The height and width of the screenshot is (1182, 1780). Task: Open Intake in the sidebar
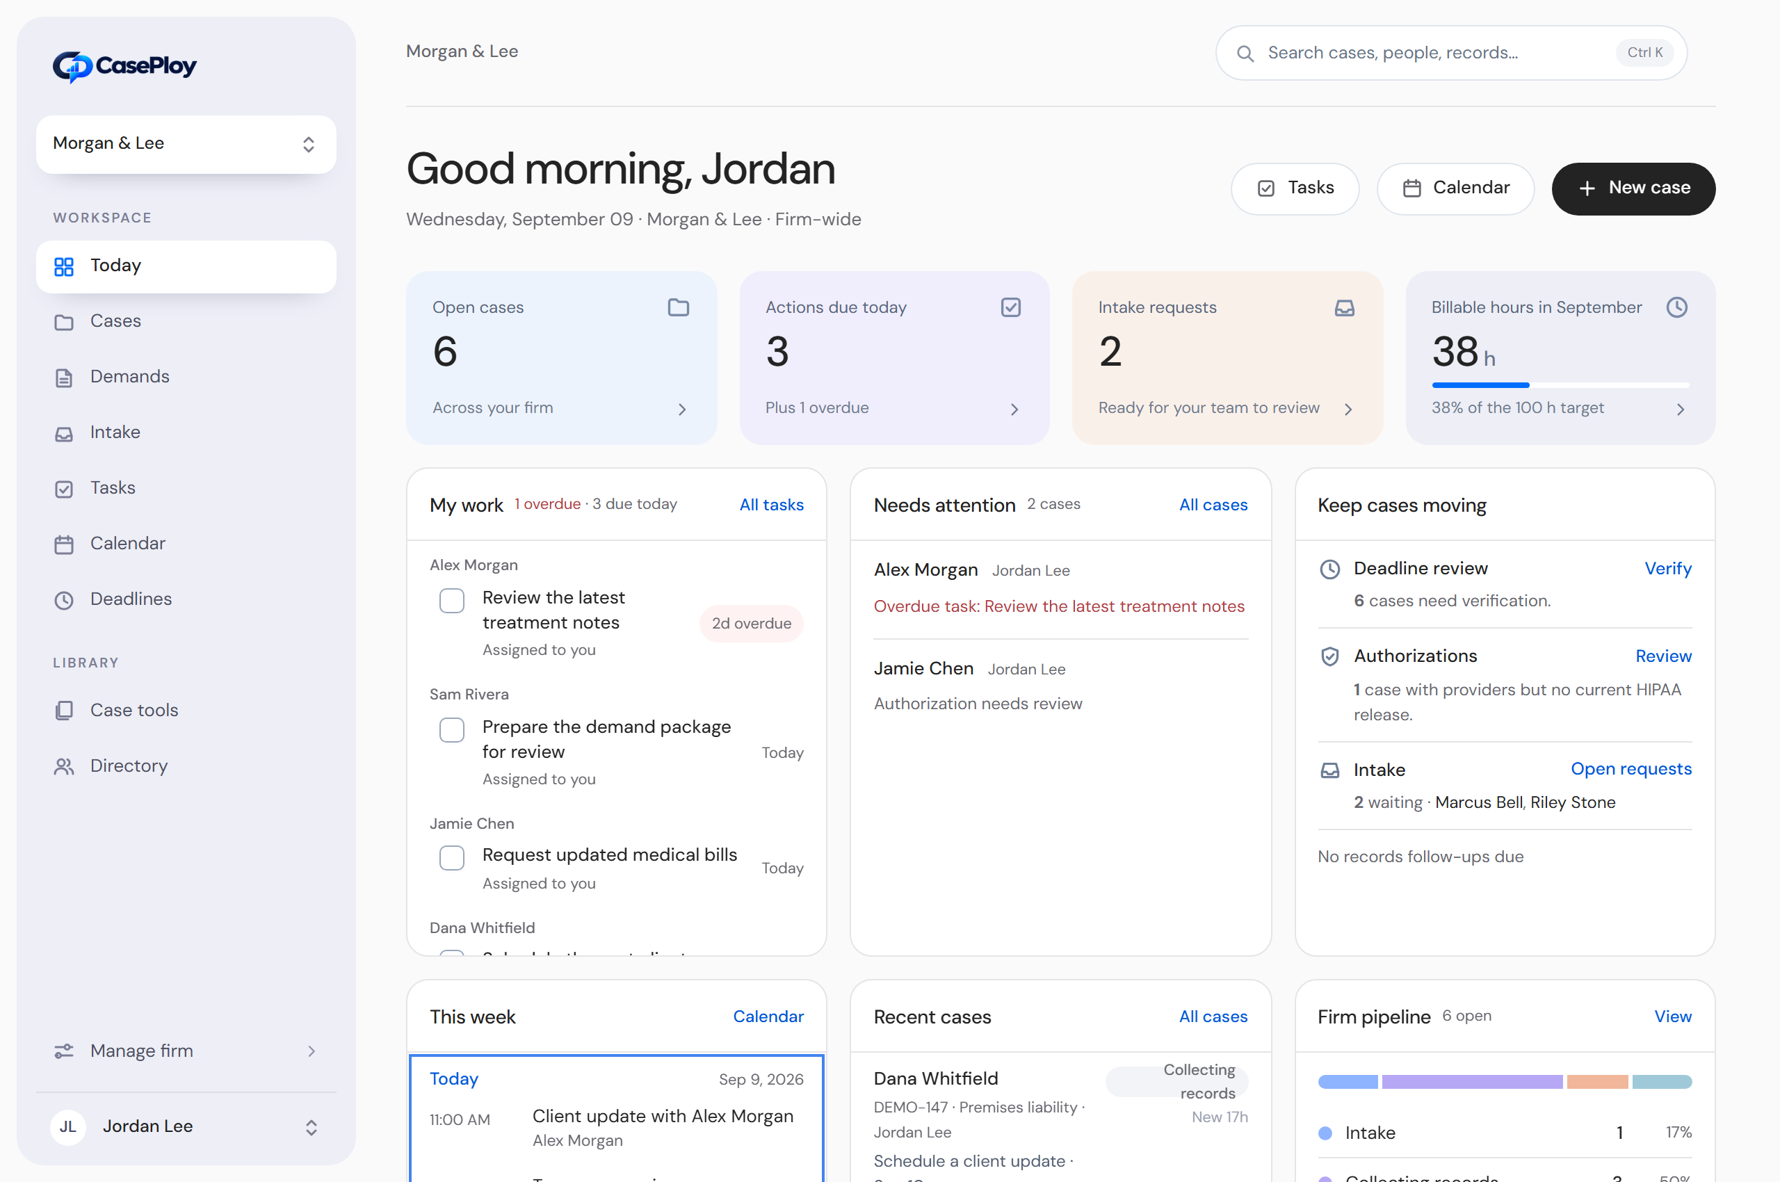pyautogui.click(x=186, y=432)
